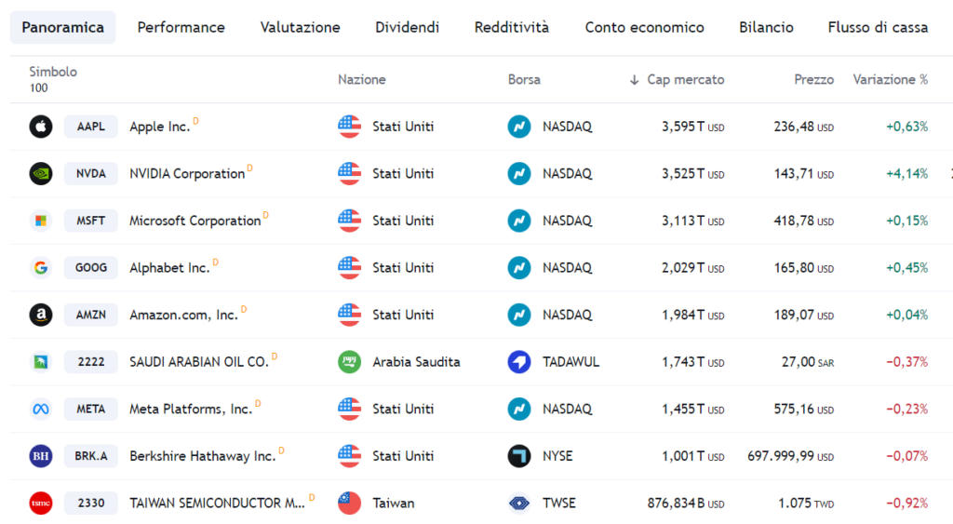Click the Apple logo icon
The image size is (953, 524).
pos(41,127)
